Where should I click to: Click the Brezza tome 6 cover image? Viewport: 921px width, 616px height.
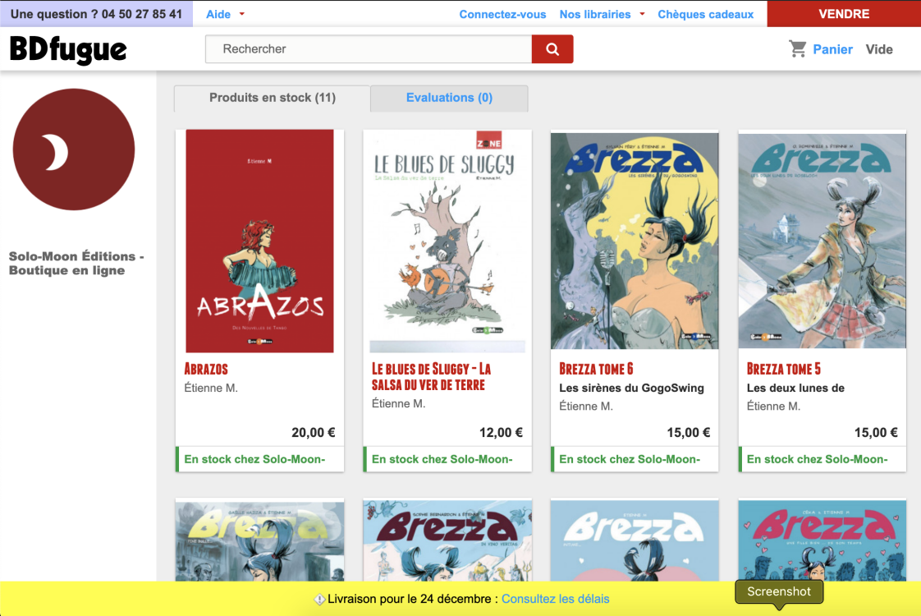(635, 241)
